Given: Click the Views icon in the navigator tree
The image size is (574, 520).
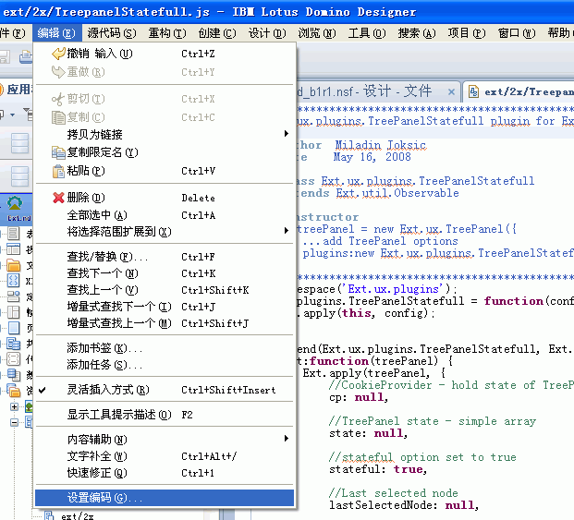Looking at the screenshot, I should (14, 249).
